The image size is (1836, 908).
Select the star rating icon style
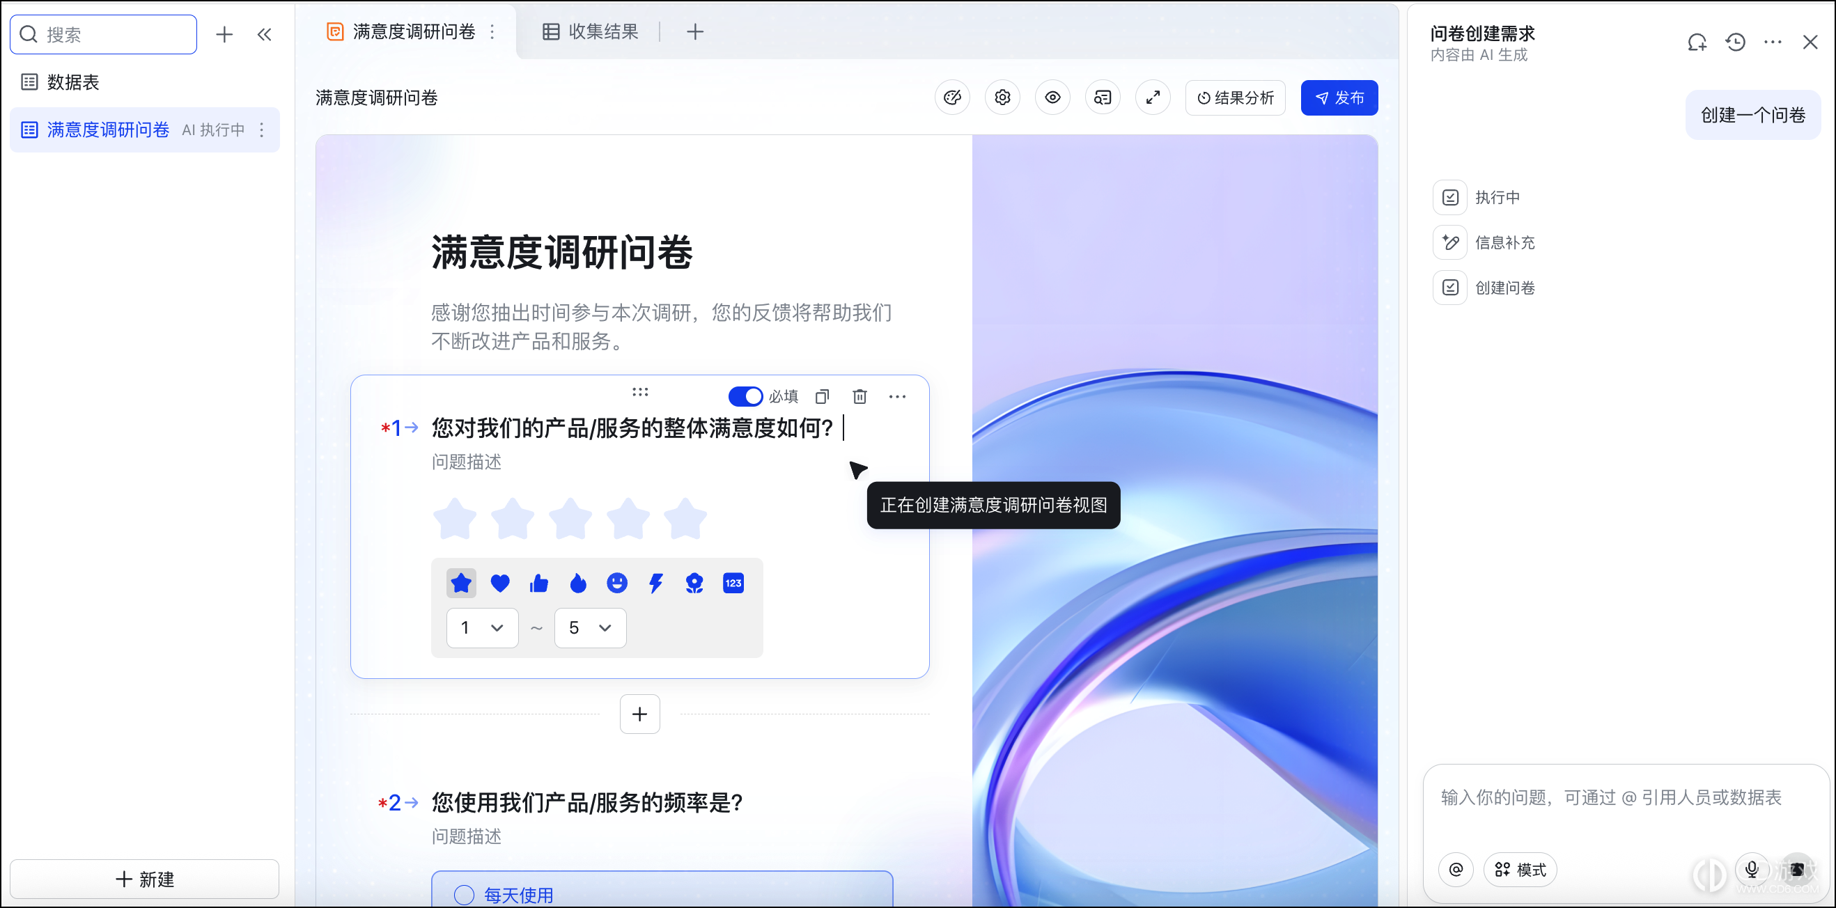coord(461,583)
